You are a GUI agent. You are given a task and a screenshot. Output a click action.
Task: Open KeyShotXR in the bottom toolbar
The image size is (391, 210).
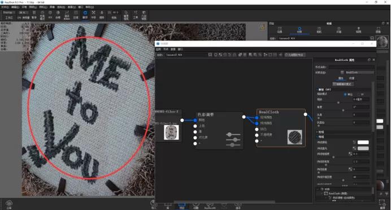[x=210, y=205]
